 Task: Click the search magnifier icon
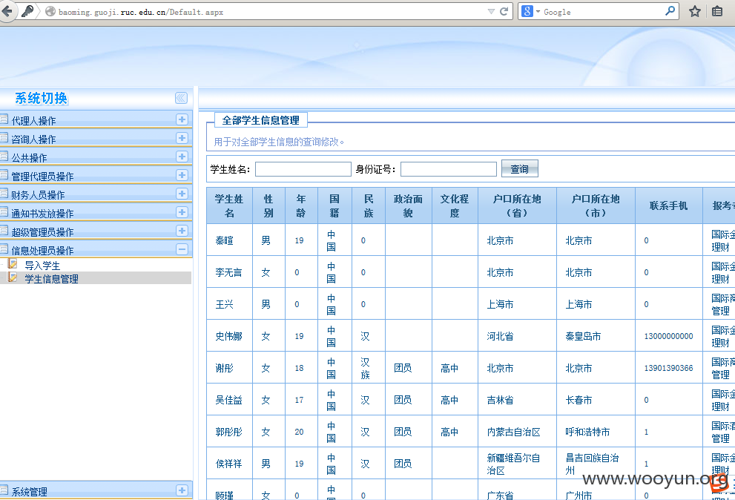point(670,11)
